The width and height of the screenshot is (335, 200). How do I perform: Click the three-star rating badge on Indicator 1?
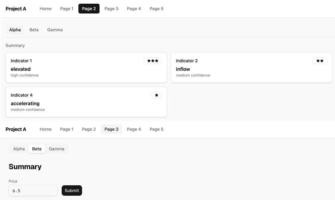pyautogui.click(x=153, y=61)
